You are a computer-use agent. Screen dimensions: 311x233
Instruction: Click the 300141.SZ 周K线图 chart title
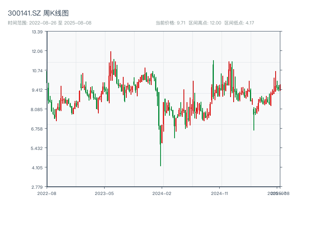point(38,14)
